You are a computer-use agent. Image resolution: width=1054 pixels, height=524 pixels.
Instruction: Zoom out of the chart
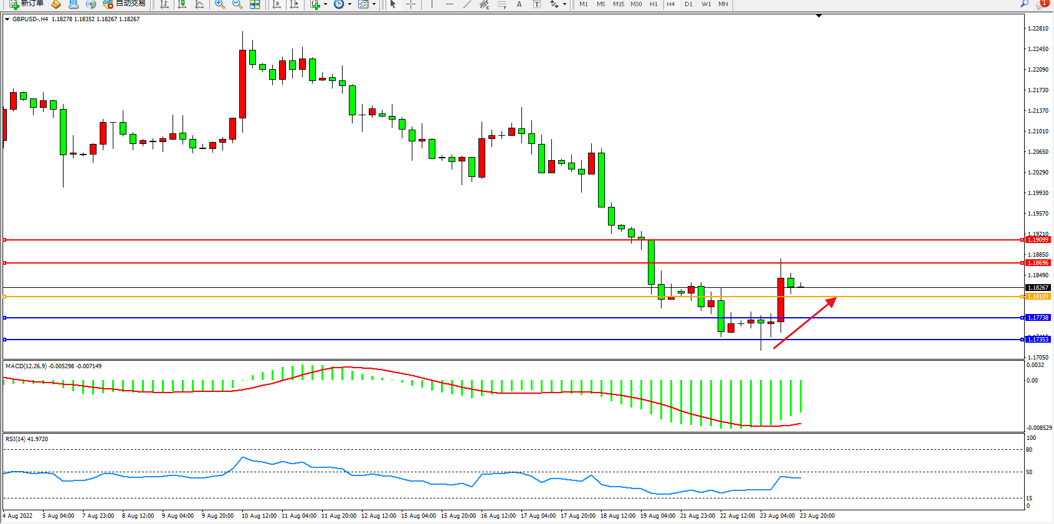(x=237, y=4)
